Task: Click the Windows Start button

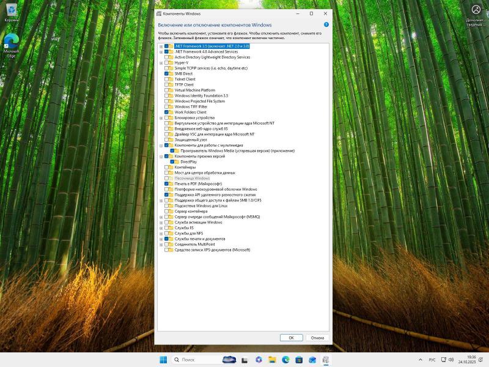Action: [x=163, y=360]
